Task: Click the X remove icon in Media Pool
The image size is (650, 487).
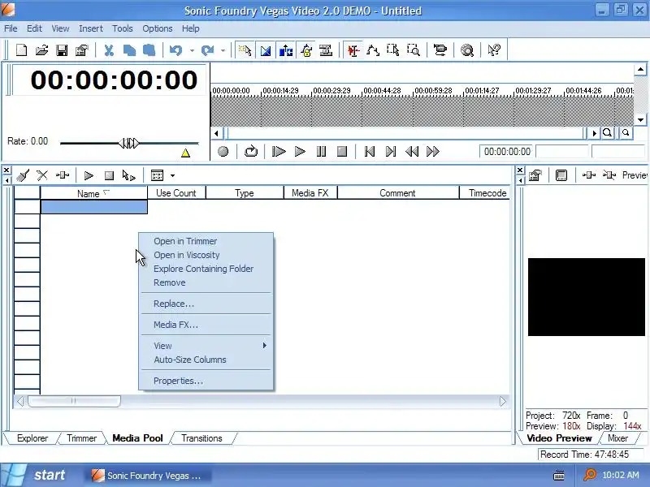Action: click(42, 175)
